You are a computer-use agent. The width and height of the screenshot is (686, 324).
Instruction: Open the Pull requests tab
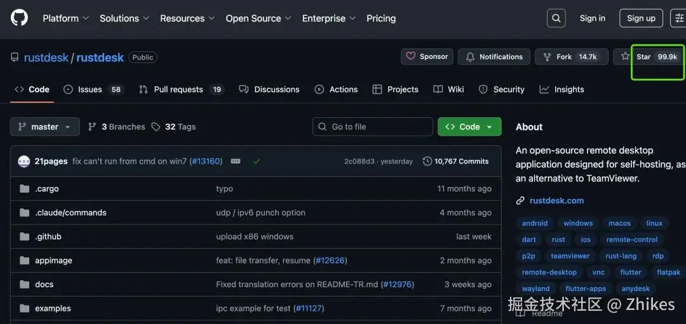tap(181, 89)
